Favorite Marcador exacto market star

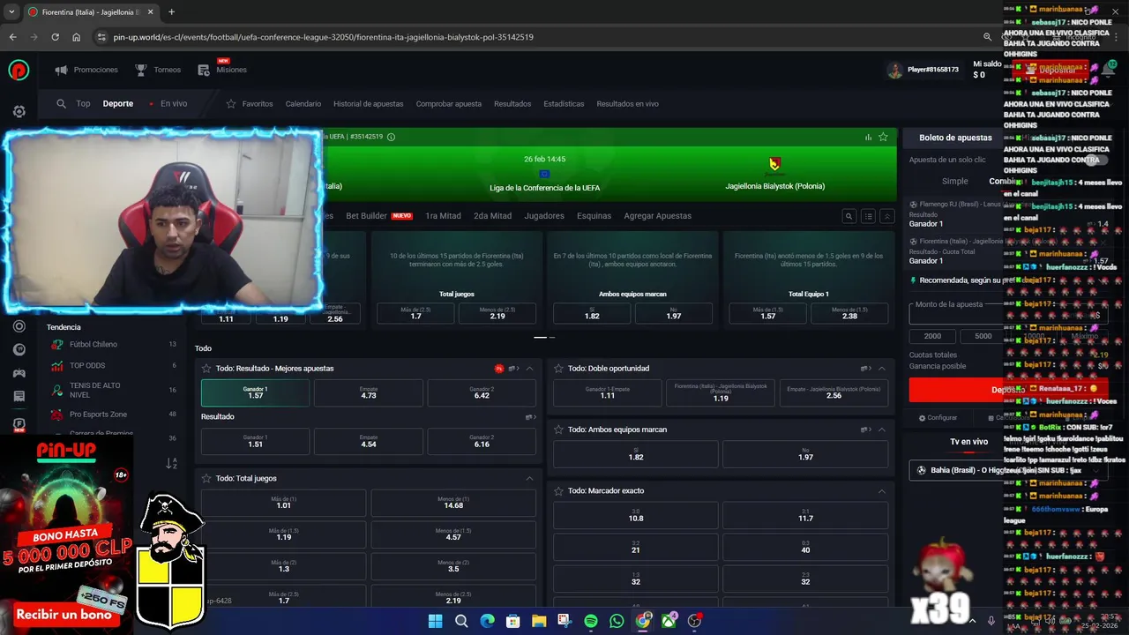(x=558, y=490)
